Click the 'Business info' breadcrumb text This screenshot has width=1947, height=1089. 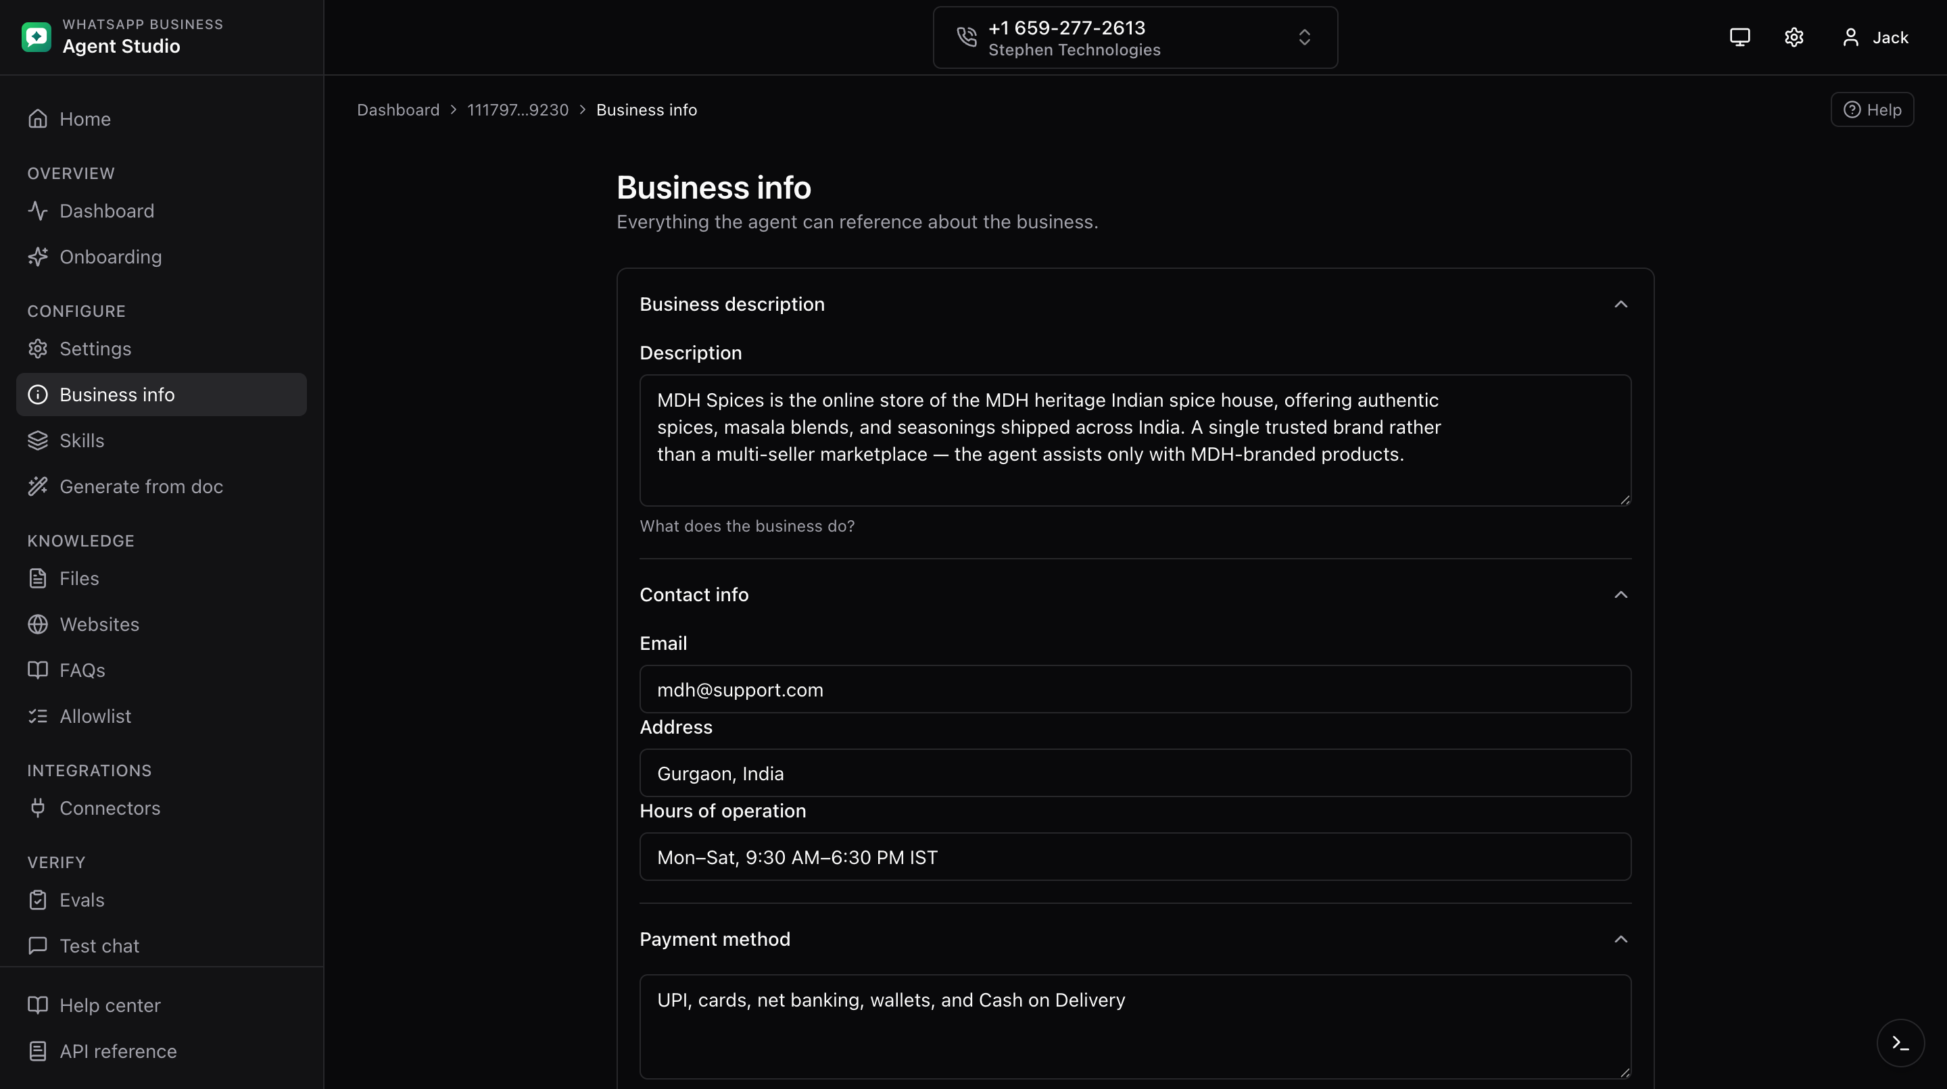(x=646, y=110)
